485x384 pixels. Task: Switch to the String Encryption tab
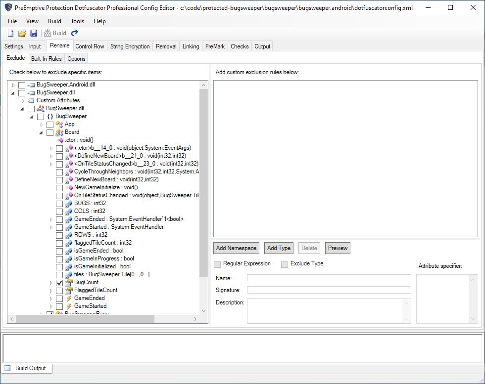coord(130,46)
